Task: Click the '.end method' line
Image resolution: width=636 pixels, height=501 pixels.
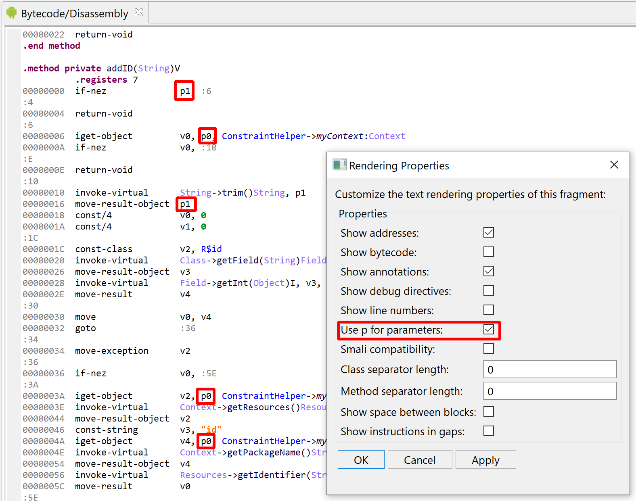Action: pos(51,46)
